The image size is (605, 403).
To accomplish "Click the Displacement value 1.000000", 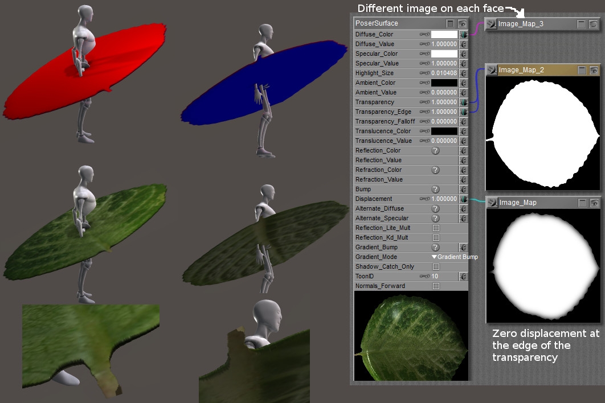I will [x=444, y=199].
